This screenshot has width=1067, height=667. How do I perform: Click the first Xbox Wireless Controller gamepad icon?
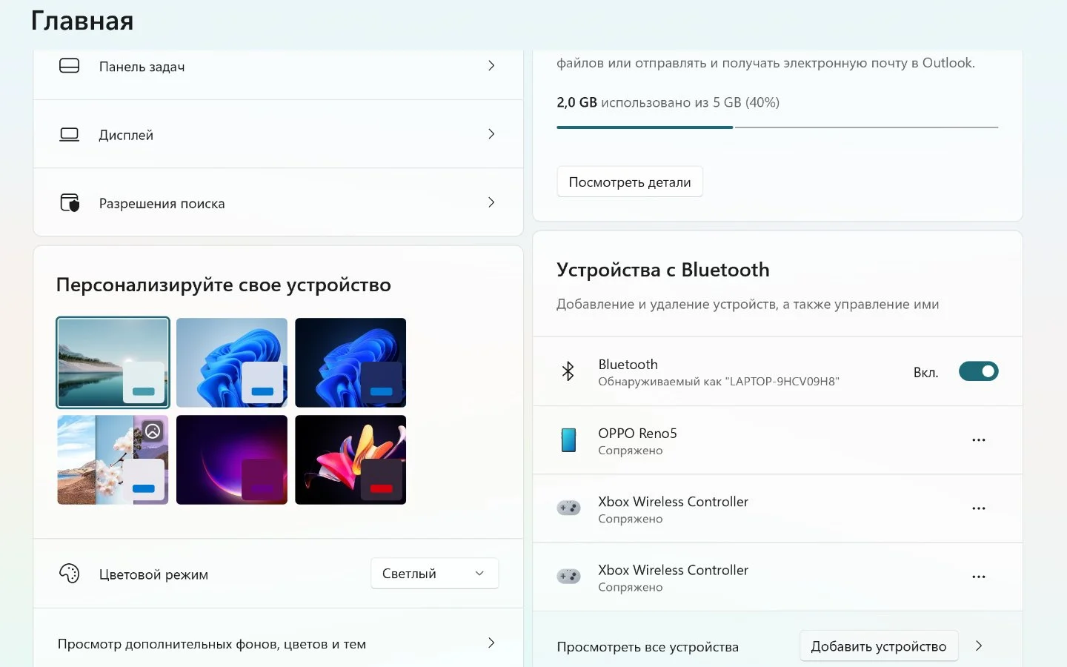pyautogui.click(x=568, y=508)
